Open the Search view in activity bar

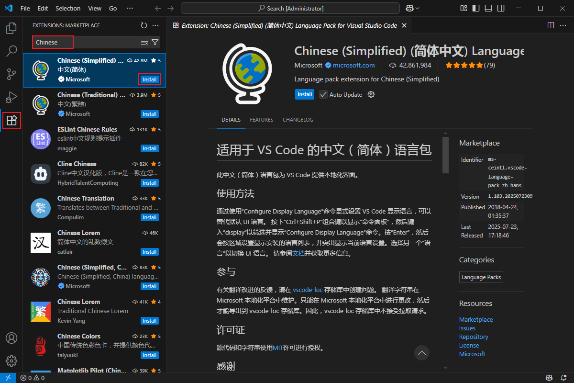pos(11,51)
